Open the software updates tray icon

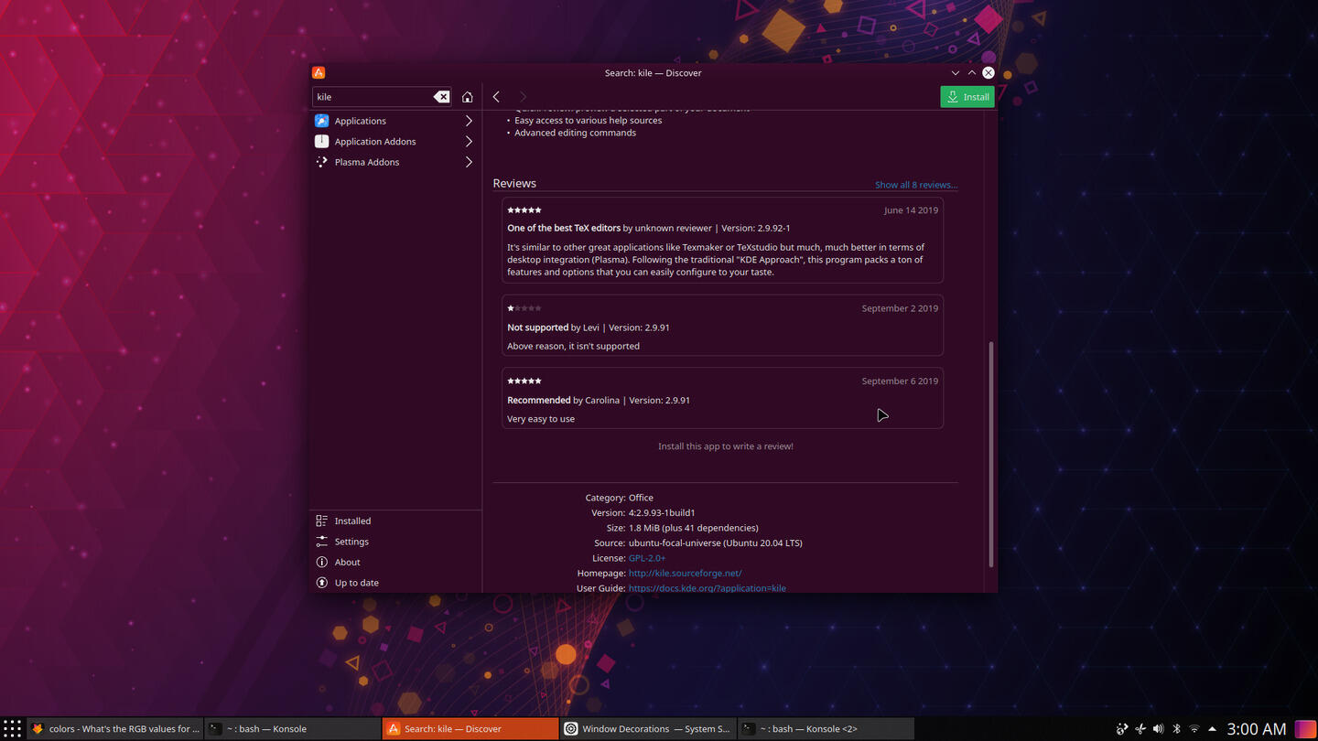tap(1122, 729)
